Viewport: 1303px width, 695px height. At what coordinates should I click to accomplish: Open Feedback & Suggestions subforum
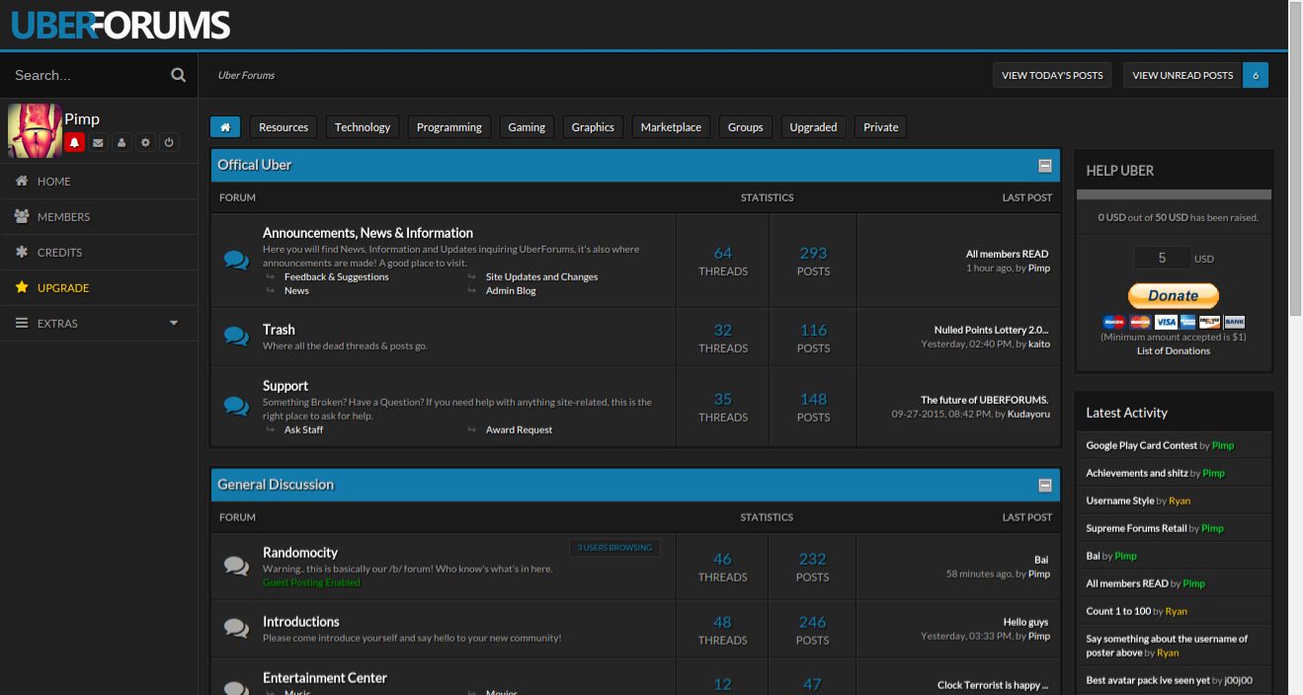(337, 277)
